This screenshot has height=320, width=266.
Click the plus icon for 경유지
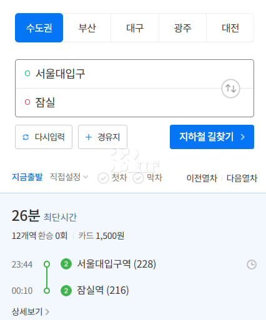coord(89,137)
